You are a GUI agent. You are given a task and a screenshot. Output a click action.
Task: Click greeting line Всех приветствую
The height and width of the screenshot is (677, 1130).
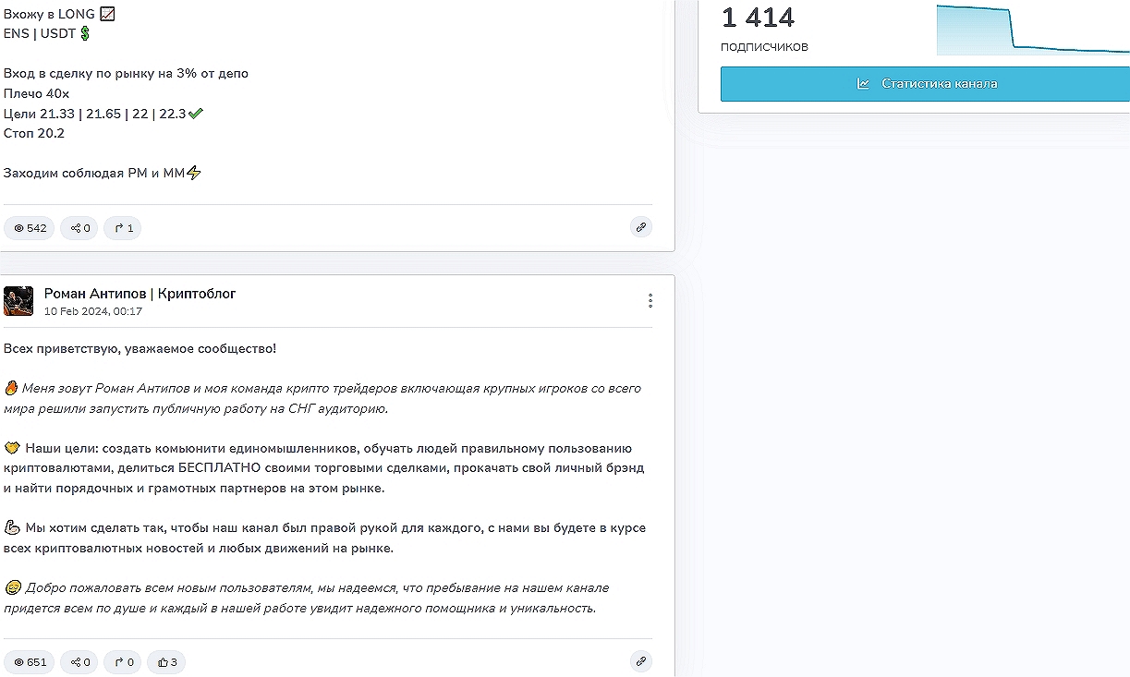(x=140, y=349)
